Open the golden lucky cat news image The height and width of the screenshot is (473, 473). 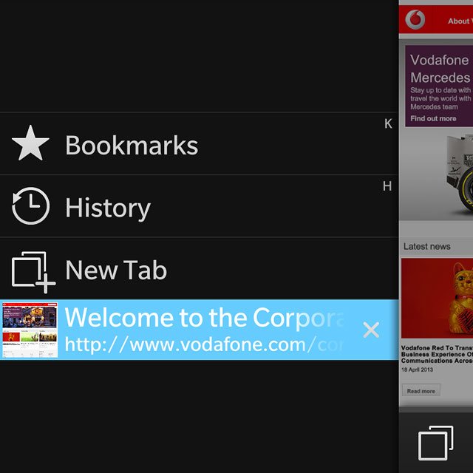click(437, 298)
